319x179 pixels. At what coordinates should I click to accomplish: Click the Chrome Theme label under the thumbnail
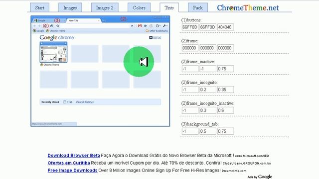click(50, 65)
